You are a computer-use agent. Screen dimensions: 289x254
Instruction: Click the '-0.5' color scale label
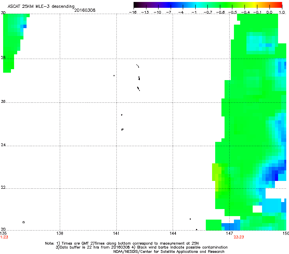tap(233, 13)
